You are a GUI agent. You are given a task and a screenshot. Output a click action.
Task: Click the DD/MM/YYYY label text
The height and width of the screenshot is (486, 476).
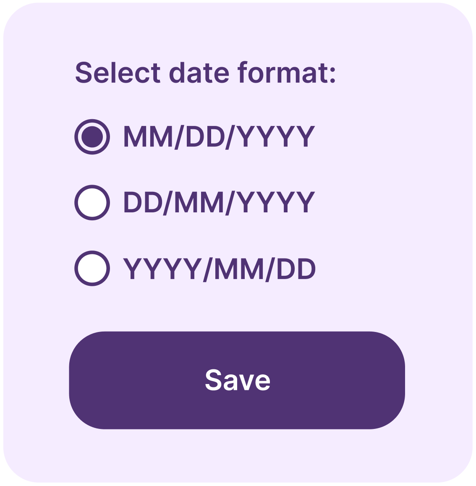(x=219, y=203)
